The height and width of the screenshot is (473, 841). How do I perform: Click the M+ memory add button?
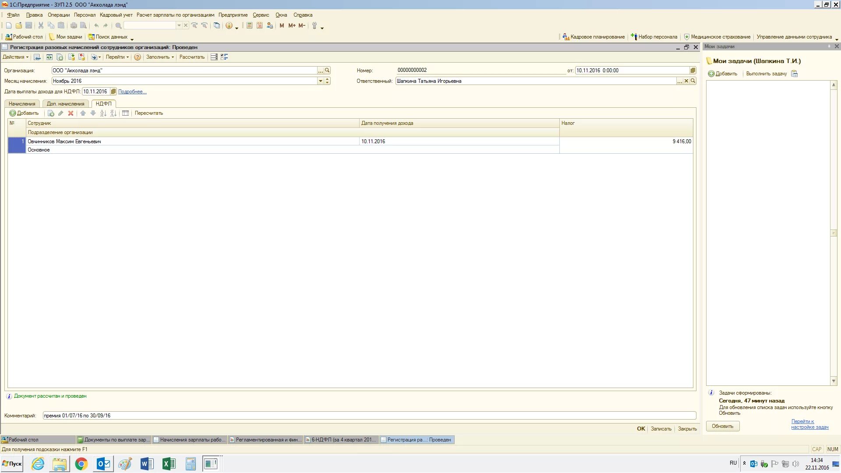tap(292, 25)
